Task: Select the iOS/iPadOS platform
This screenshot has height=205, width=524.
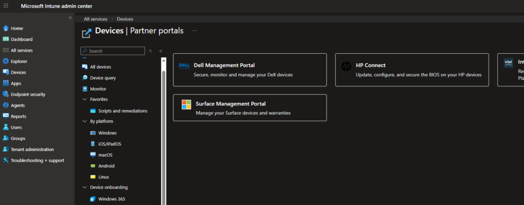Action: (x=110, y=144)
